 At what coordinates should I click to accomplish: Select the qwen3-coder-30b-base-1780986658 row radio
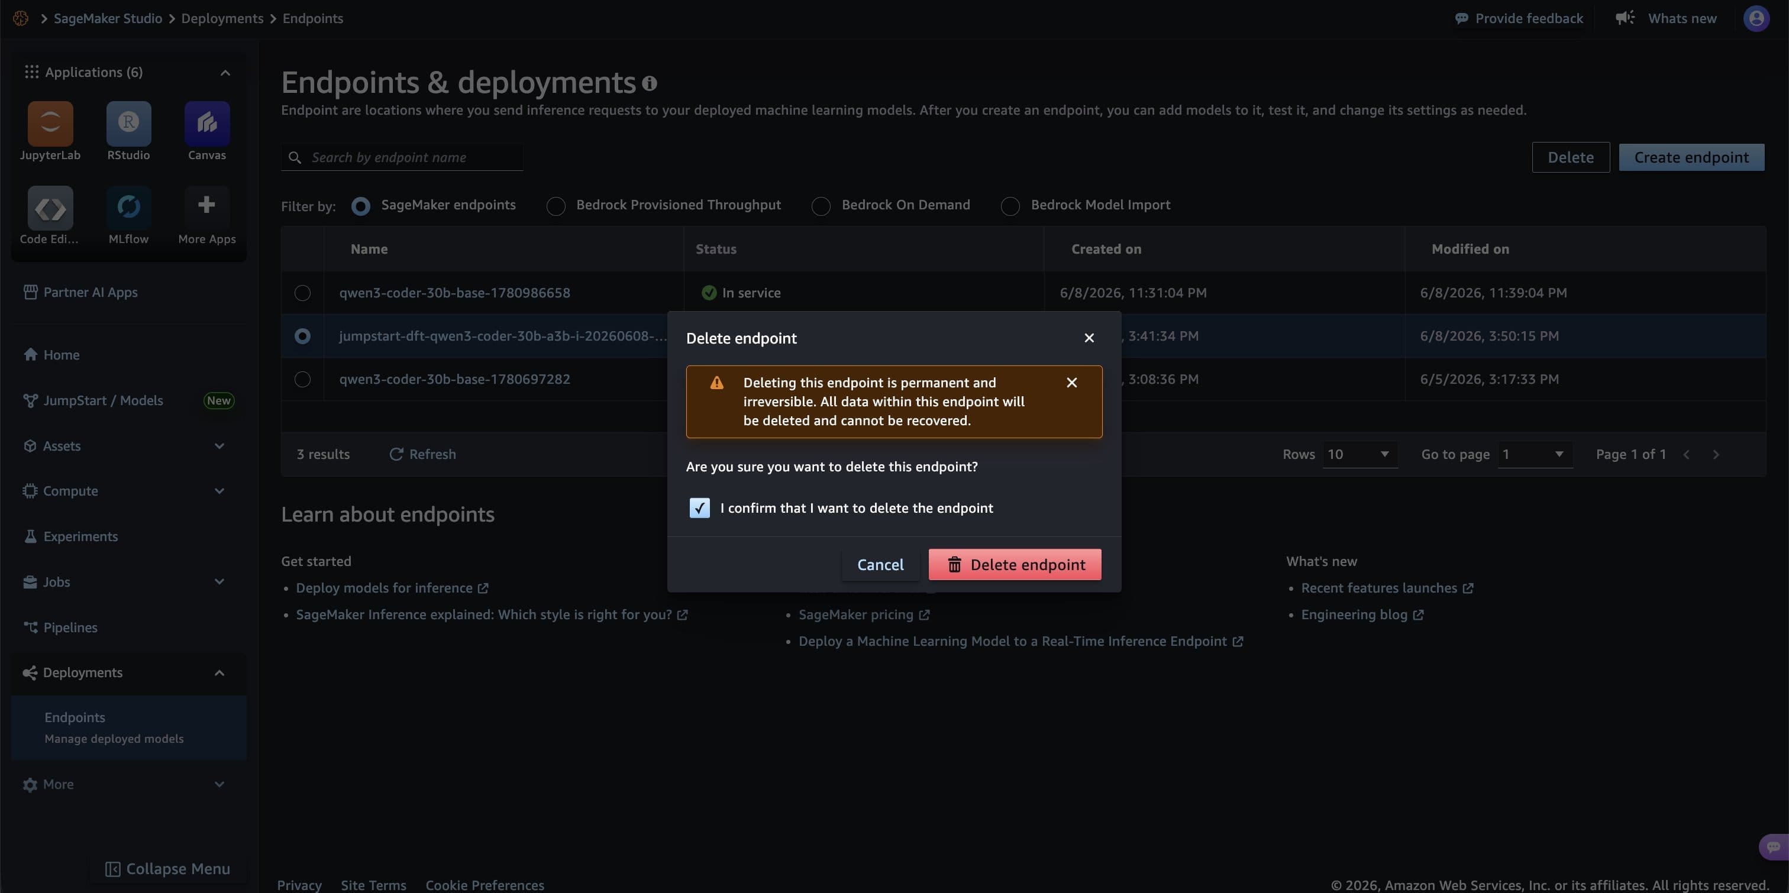(302, 293)
